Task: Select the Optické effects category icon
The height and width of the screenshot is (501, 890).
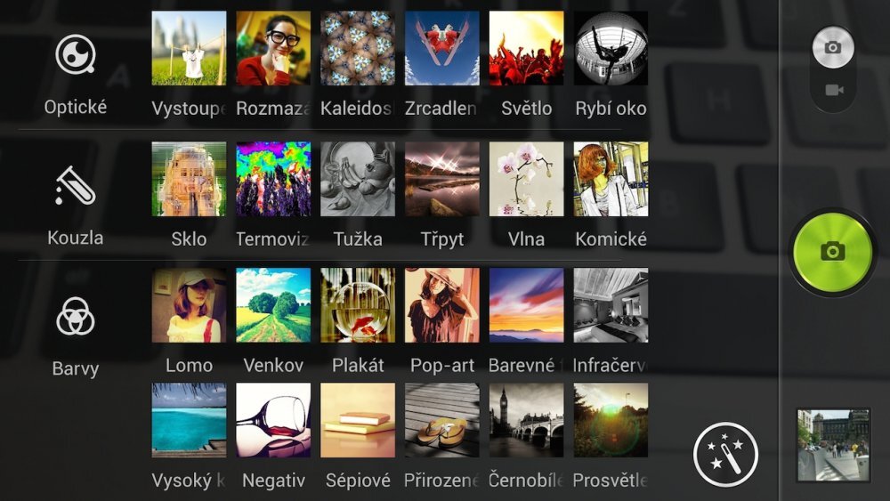Action: pos(76,54)
